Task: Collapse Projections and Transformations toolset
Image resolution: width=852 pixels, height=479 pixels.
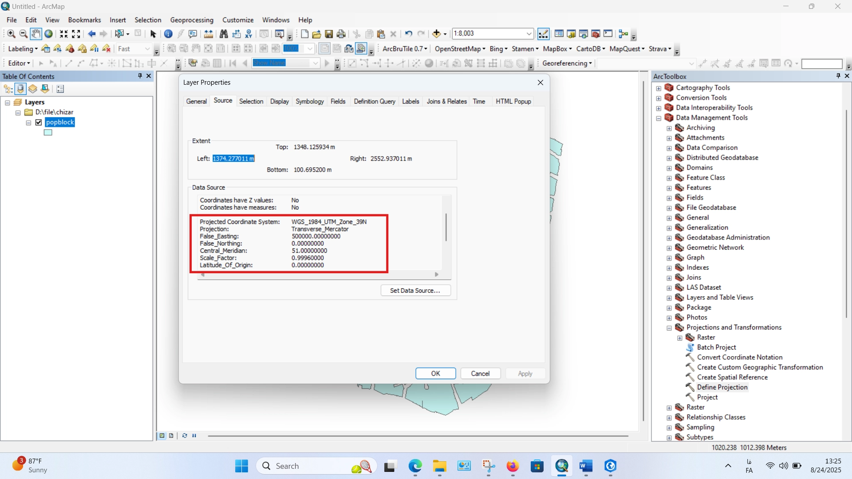Action: click(x=669, y=328)
